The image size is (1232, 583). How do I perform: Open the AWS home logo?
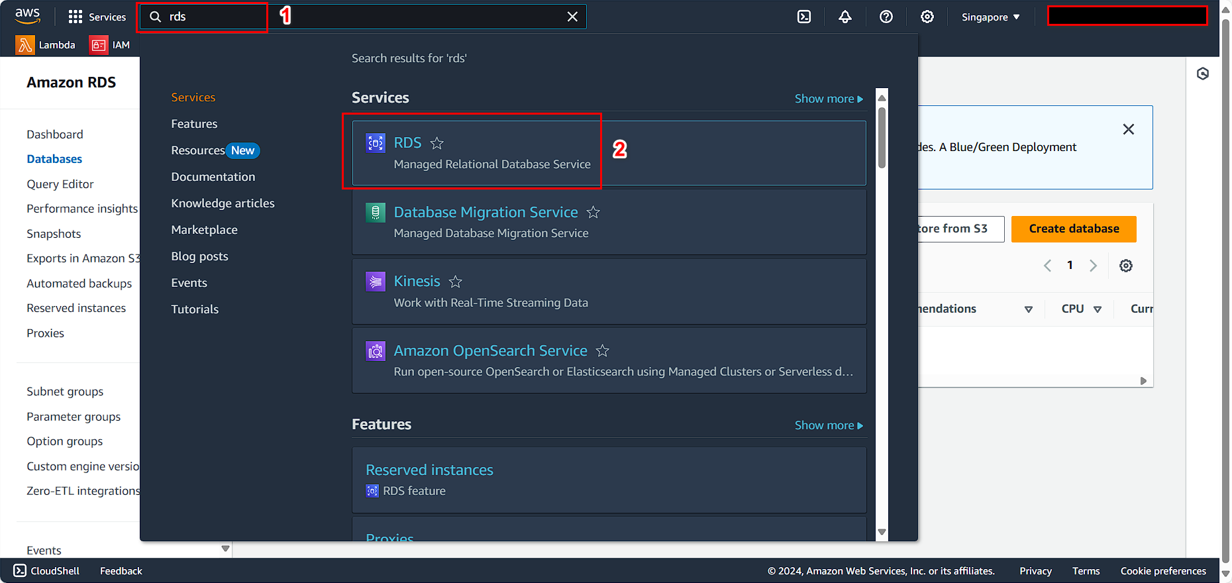pos(27,16)
